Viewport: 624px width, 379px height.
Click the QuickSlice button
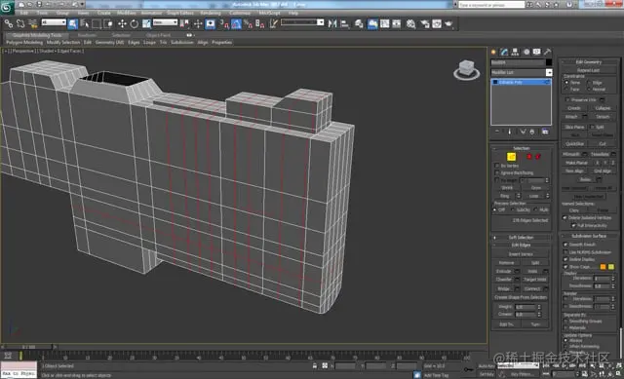point(574,144)
